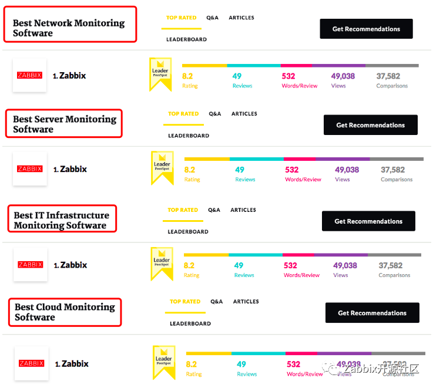Open Leaderboard tab under Best Network Monitoring Software
433x388 pixels.
tap(186, 40)
